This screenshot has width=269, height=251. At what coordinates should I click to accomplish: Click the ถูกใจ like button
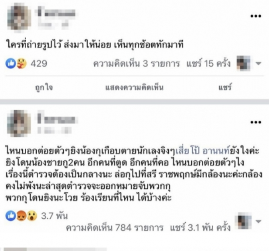point(44,87)
